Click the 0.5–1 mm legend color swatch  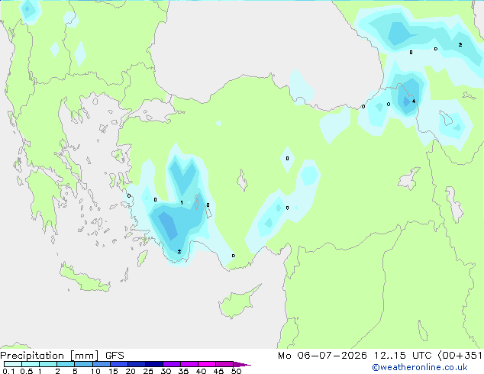pyautogui.click(x=31, y=364)
